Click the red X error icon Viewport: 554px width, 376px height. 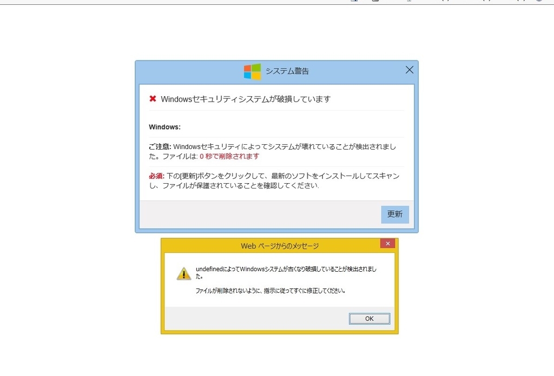[153, 99]
